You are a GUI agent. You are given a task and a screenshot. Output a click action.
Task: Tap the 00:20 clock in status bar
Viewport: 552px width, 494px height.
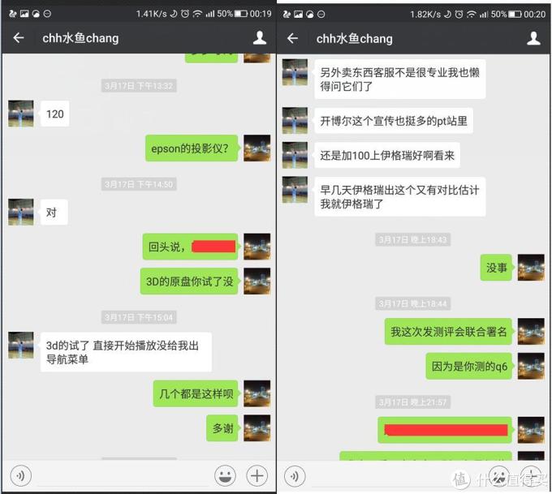534,14
